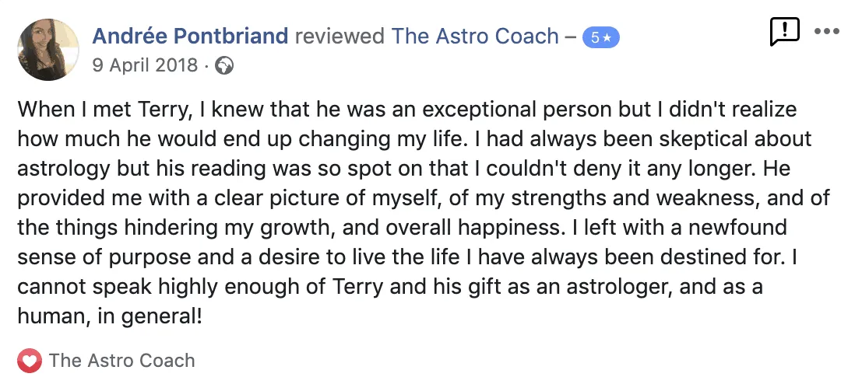The width and height of the screenshot is (855, 384).
Task: Open reactions list showing The Astro Coach
Action: (121, 361)
